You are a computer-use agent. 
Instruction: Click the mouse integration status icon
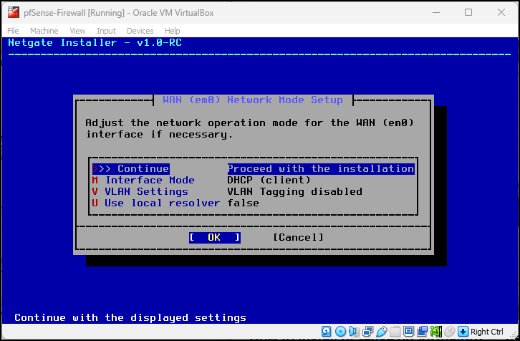(x=450, y=332)
